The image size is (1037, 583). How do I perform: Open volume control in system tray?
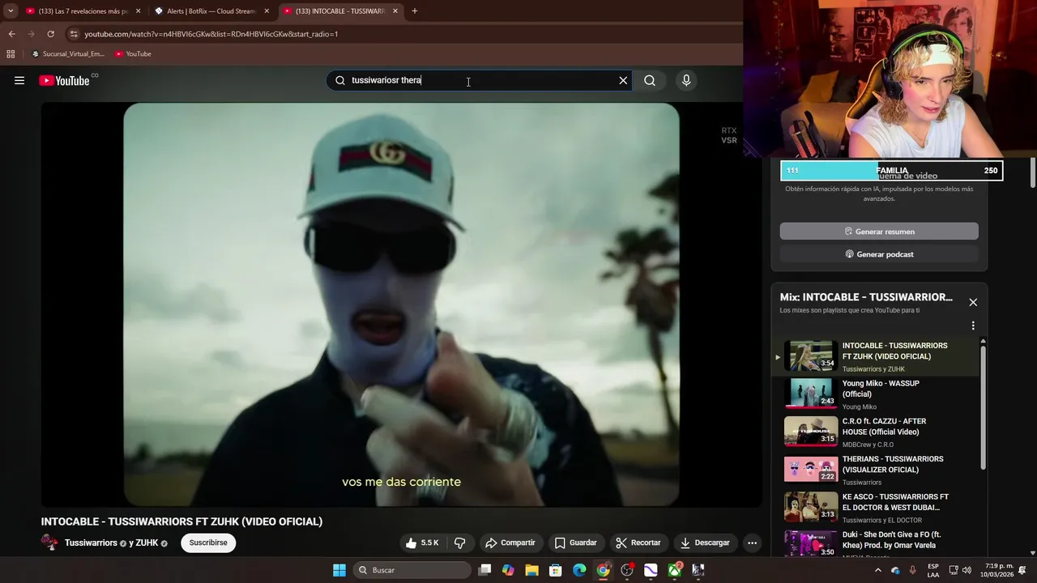(x=967, y=570)
